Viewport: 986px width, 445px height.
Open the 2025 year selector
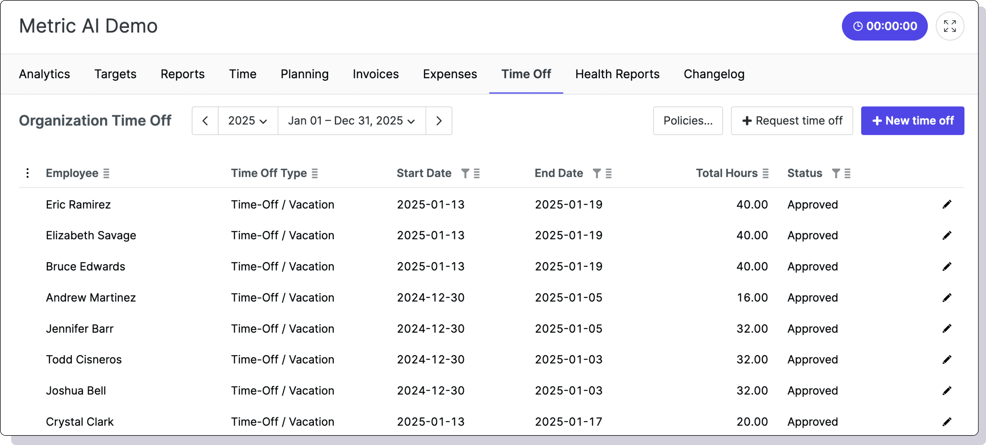247,120
